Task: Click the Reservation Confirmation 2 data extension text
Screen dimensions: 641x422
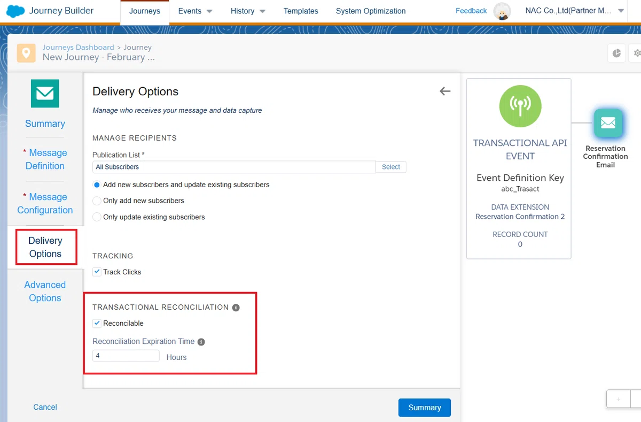Action: 520,217
